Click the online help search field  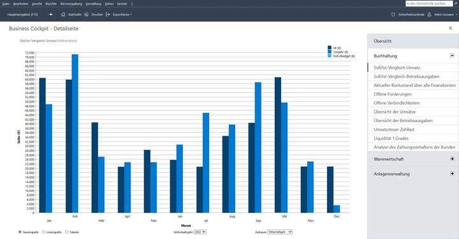click(x=429, y=4)
